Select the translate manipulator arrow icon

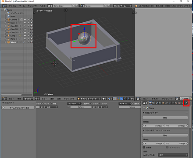pyautogui.click(x=122, y=99)
